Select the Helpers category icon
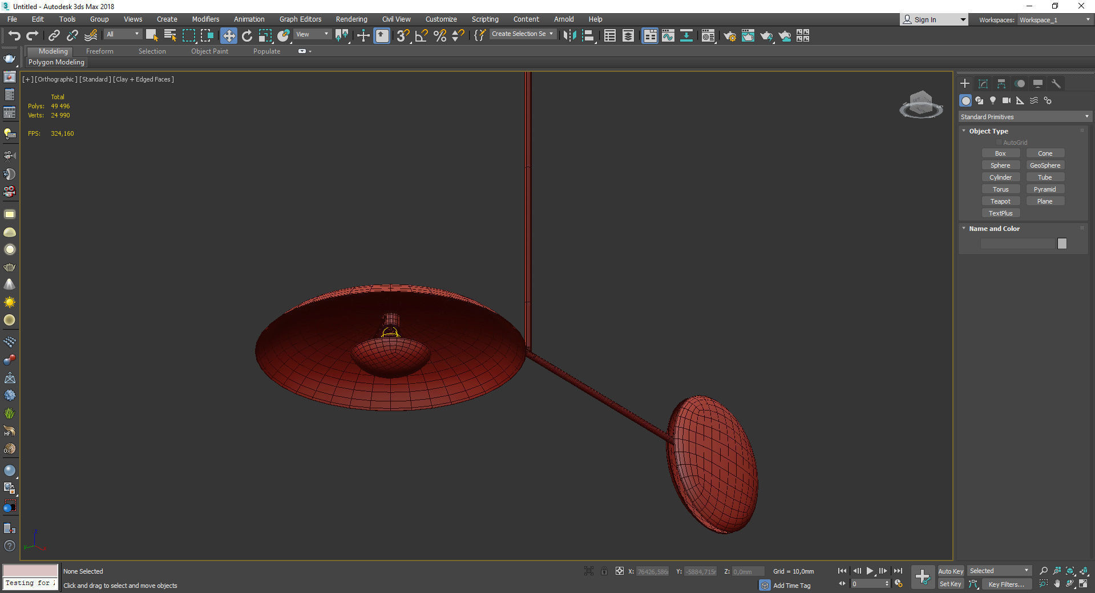The width and height of the screenshot is (1095, 593). 1020,100
